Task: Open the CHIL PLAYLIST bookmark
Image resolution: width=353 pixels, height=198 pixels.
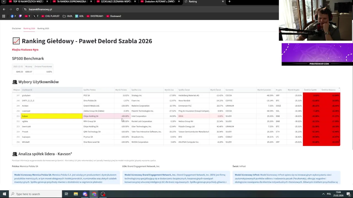Action: (x=50, y=16)
